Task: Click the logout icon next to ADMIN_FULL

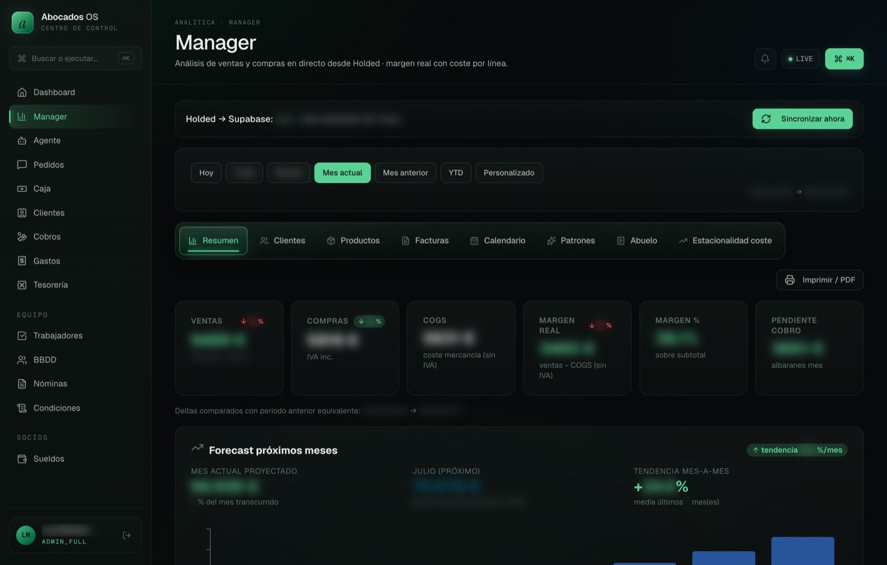Action: coord(127,535)
